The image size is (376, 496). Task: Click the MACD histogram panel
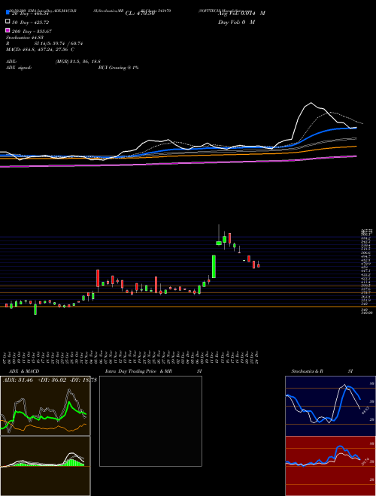pyautogui.click(x=45, y=466)
